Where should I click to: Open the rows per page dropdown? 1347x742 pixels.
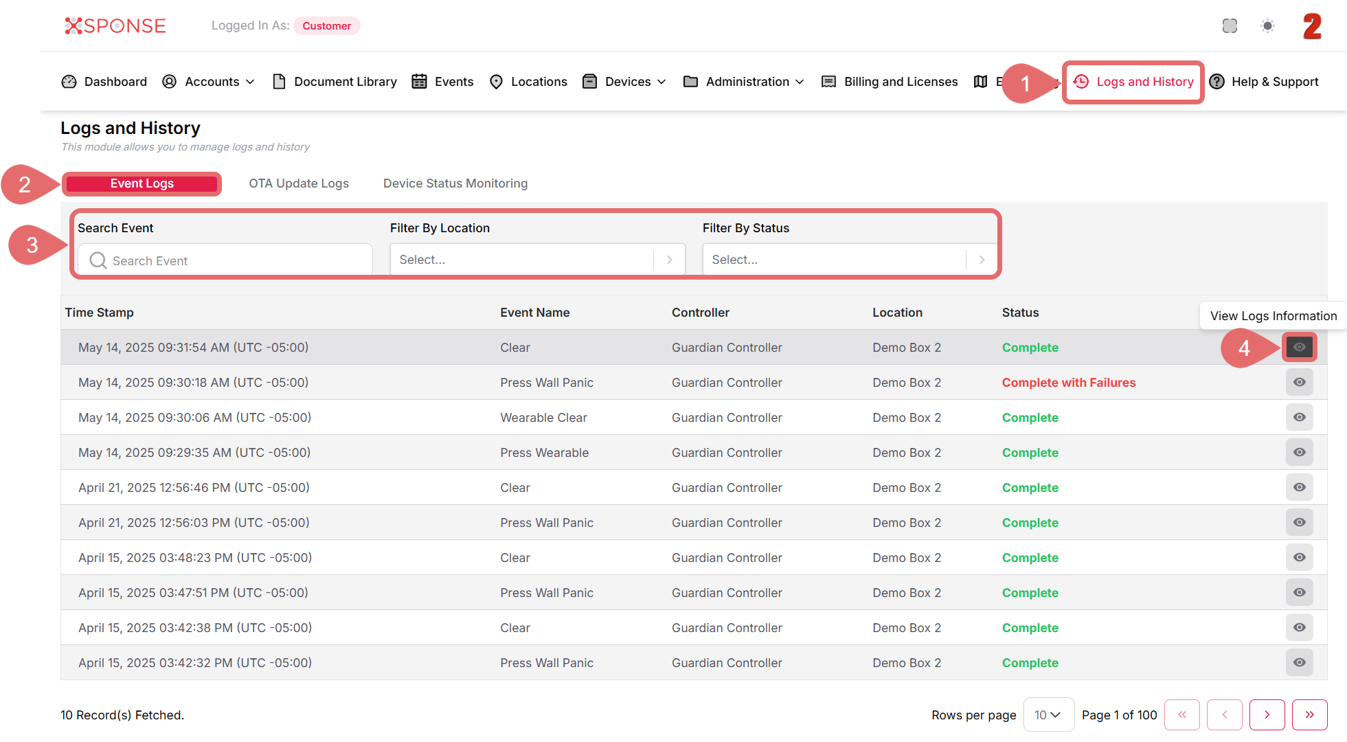(1048, 715)
